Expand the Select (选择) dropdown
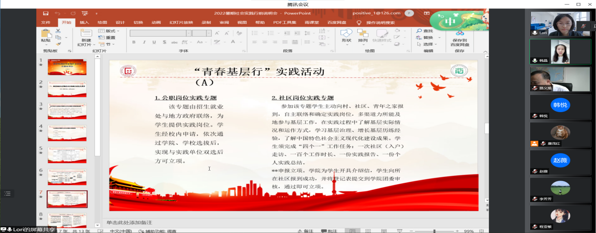596x233 pixels. pyautogui.click(x=429, y=44)
